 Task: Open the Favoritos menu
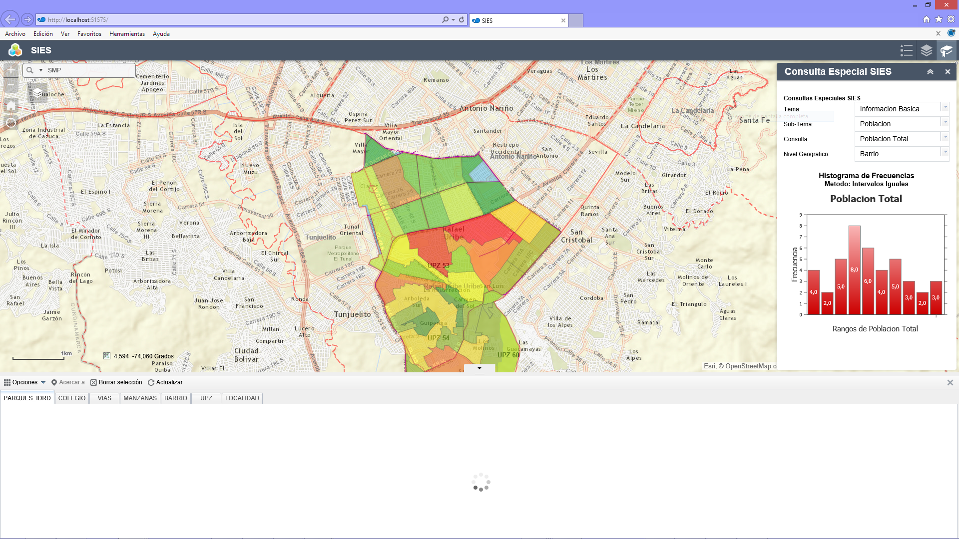pyautogui.click(x=89, y=34)
